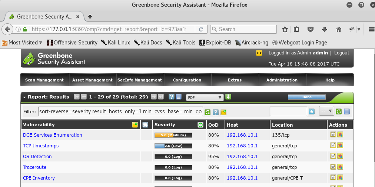Open Firefox downloads arrow
This screenshot has height=187, width=375.
point(325,29)
